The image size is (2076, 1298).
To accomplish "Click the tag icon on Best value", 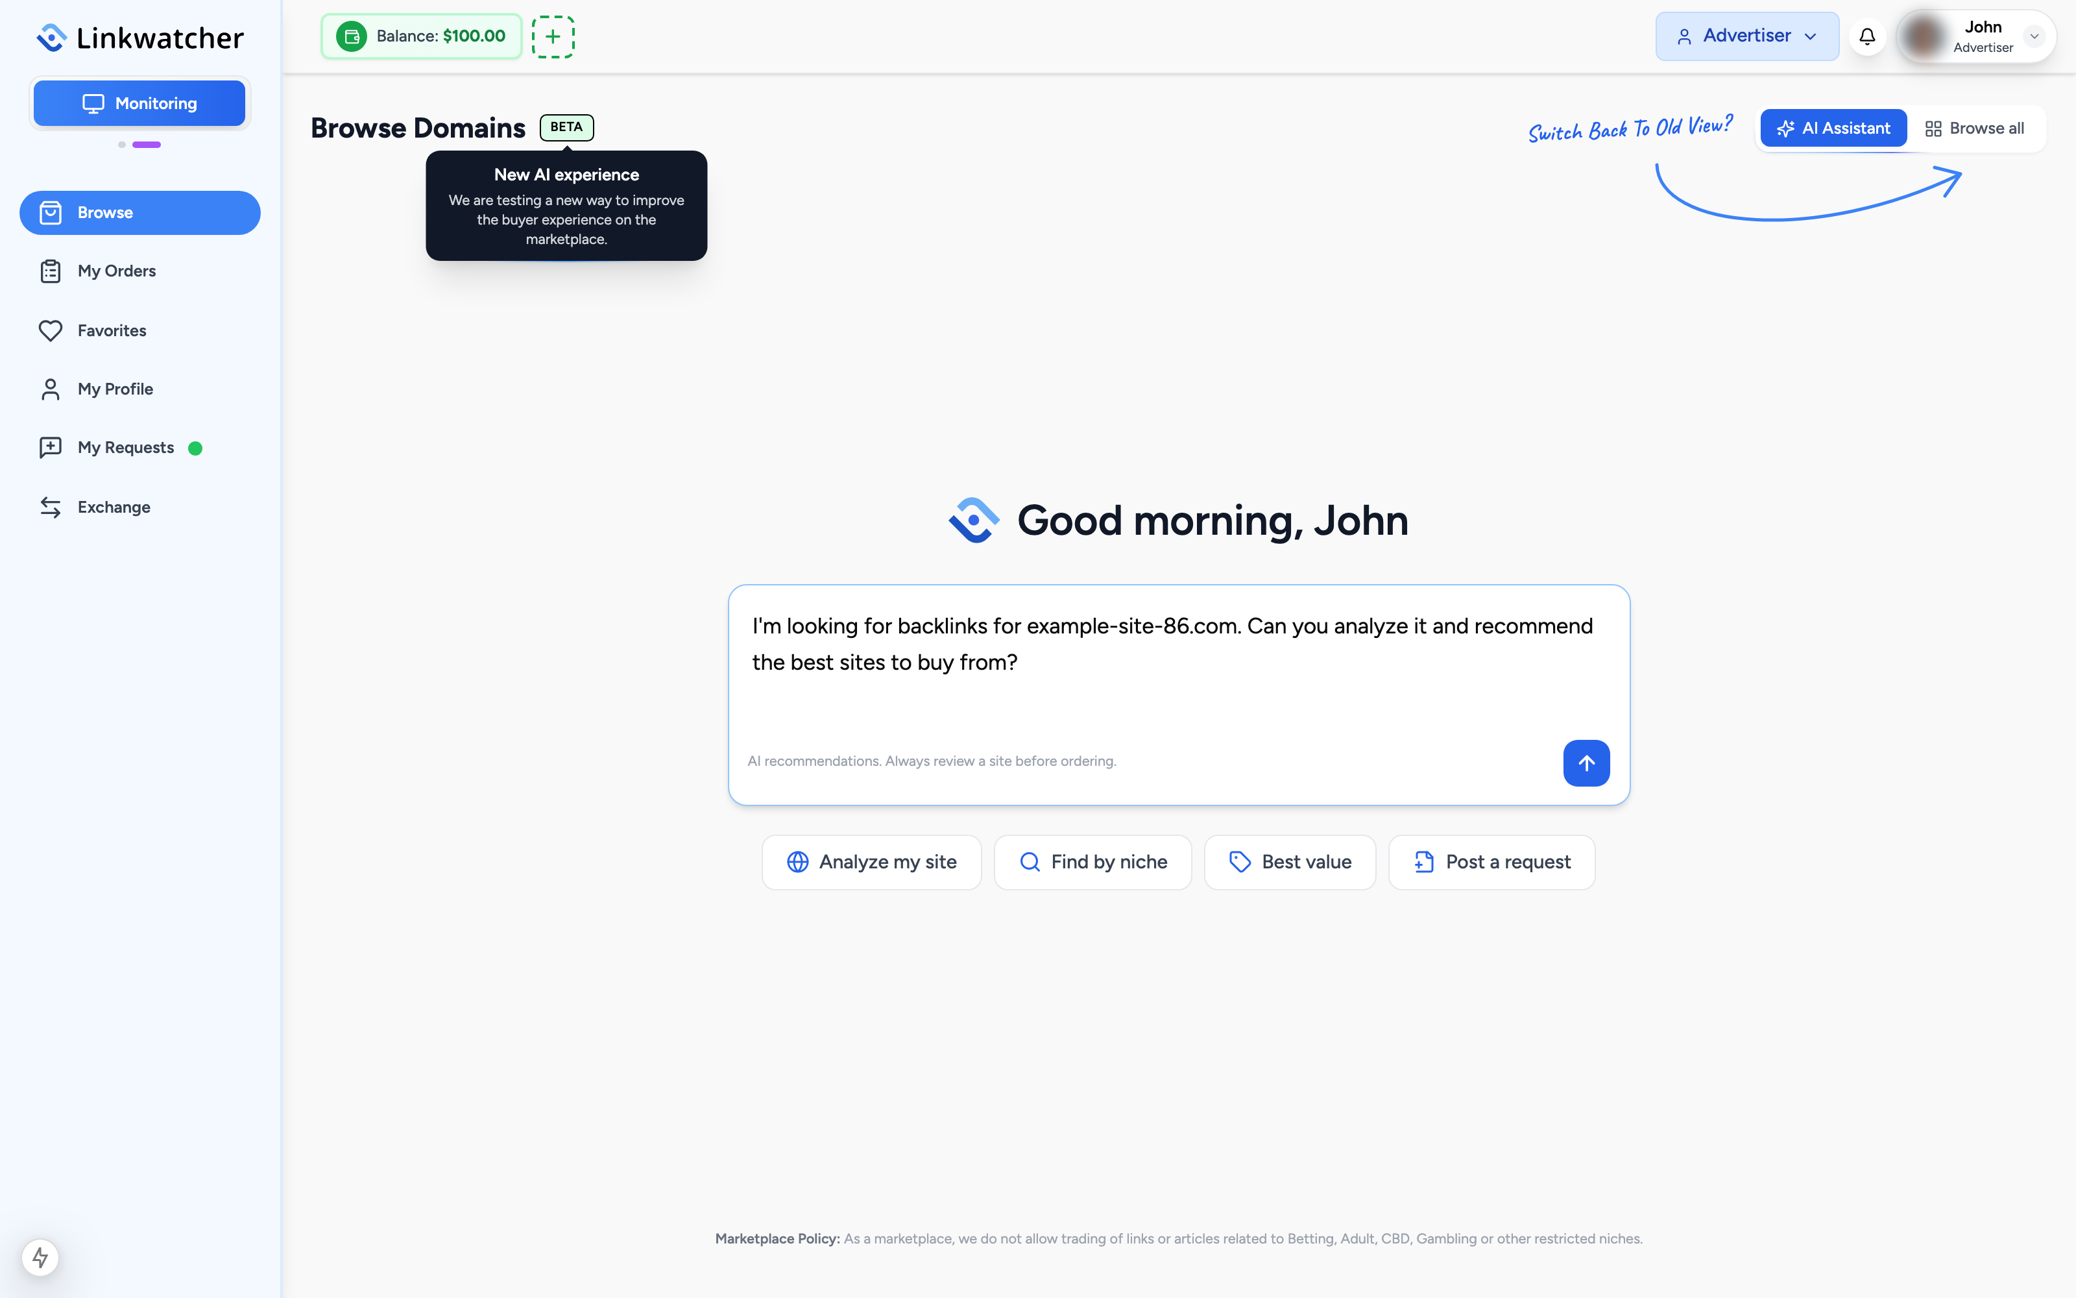I will (x=1240, y=862).
